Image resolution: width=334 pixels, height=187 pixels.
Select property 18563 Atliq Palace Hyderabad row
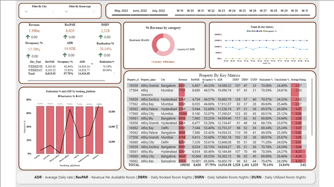tap(217, 109)
